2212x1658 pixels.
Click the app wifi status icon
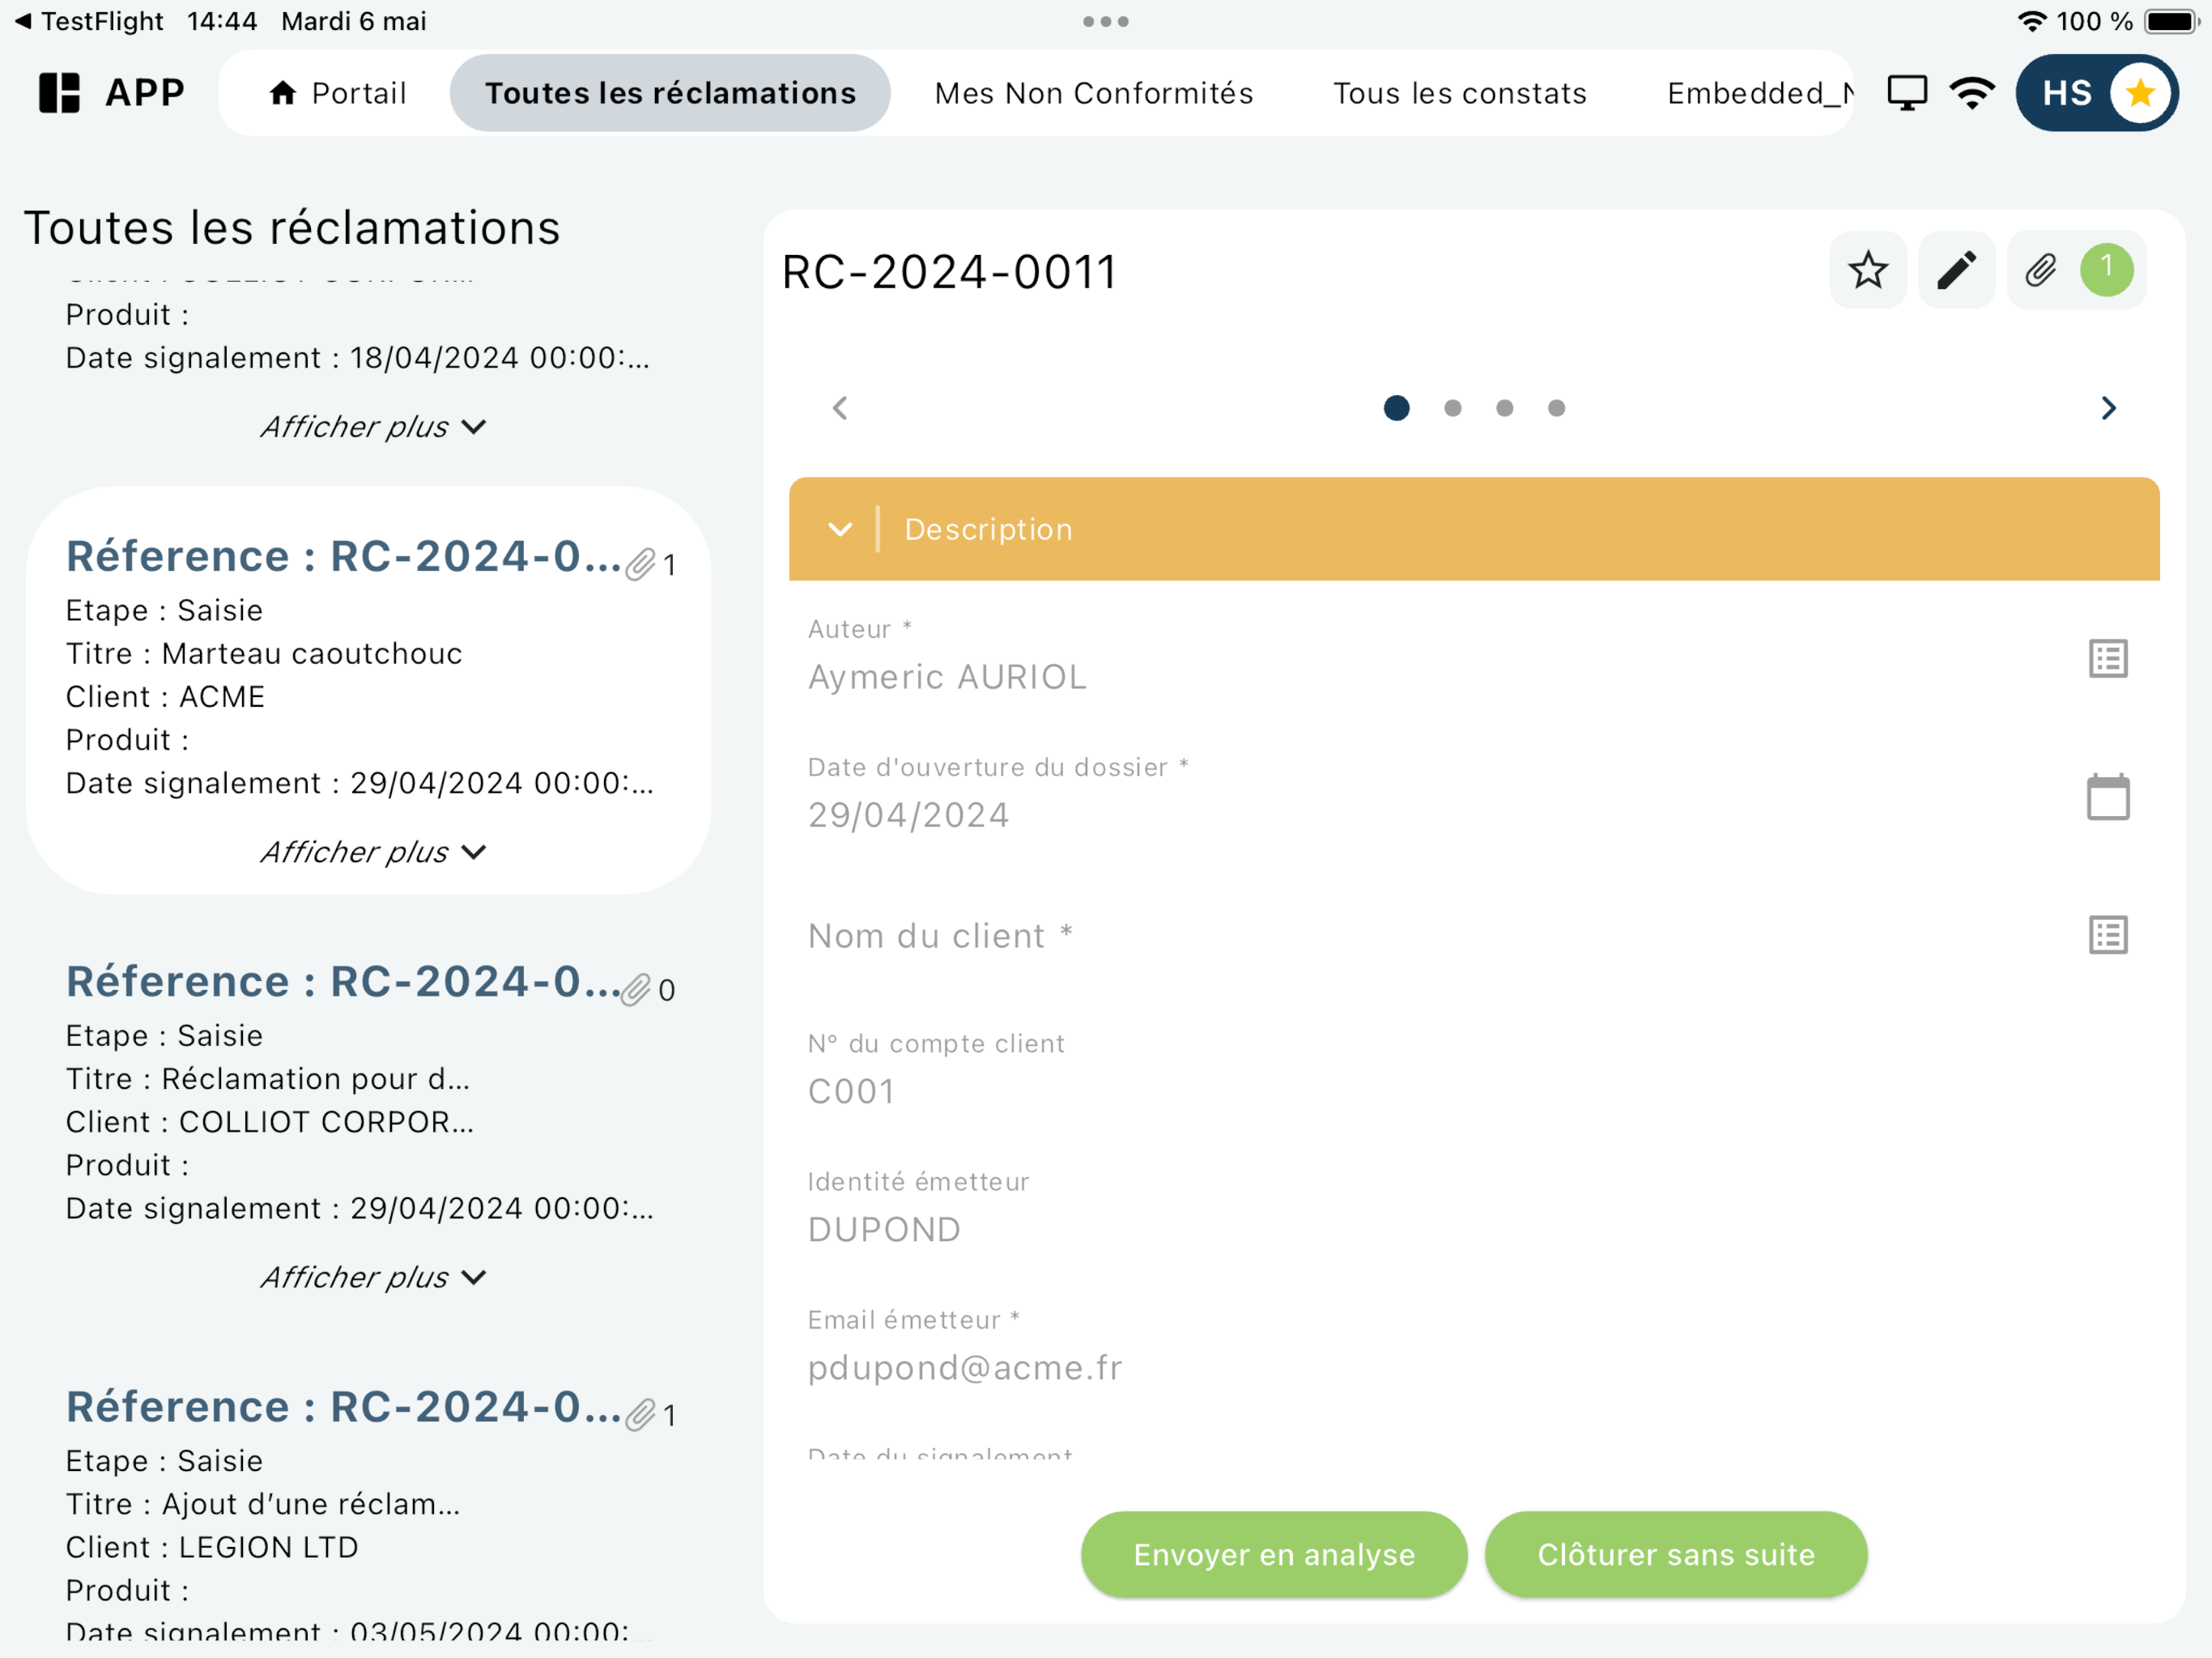click(1972, 93)
